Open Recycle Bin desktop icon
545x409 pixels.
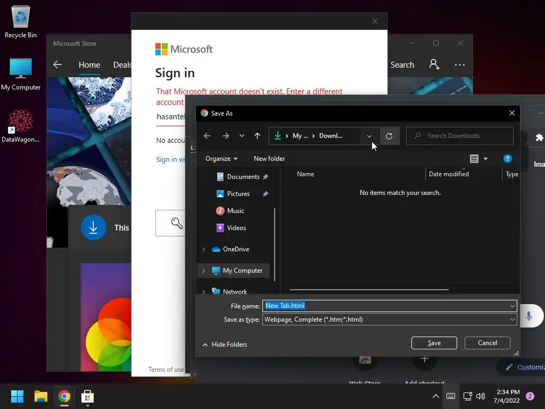21,21
